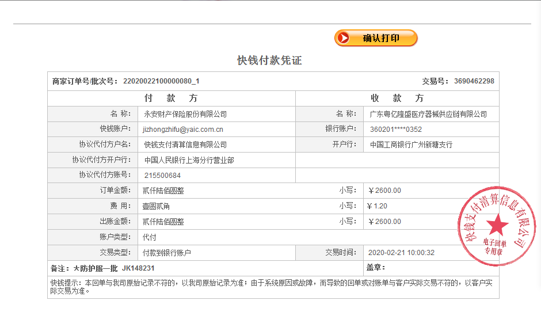The height and width of the screenshot is (323, 541).
Task: Click bank account value 360201****0352
Action: coord(396,130)
